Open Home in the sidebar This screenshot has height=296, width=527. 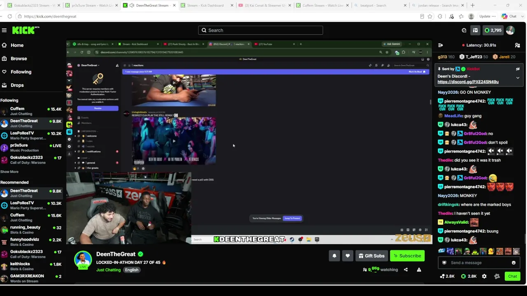point(17,45)
